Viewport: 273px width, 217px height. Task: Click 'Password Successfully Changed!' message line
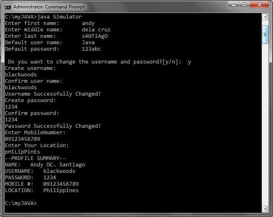(x=53, y=126)
